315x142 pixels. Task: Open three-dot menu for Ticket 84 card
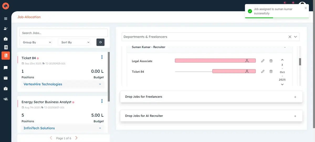tap(102, 57)
